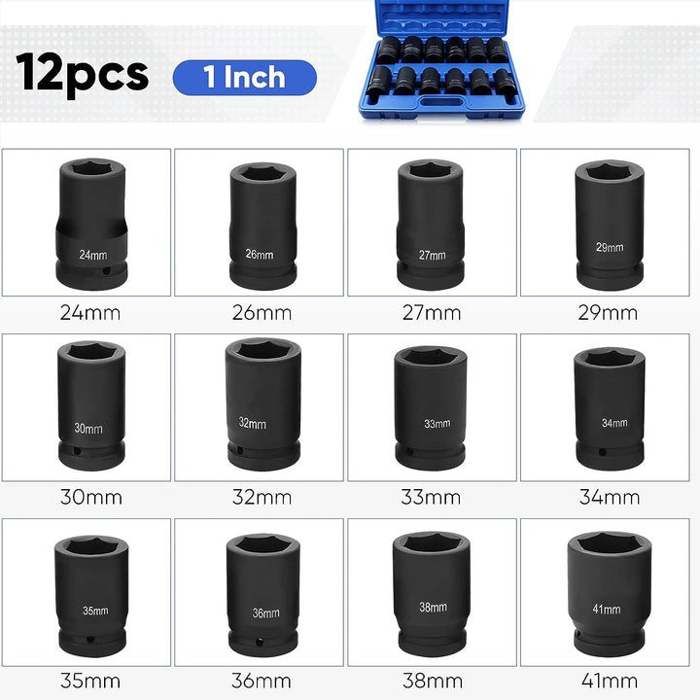The height and width of the screenshot is (700, 700).
Task: Click the 36mm socket image
Action: pyautogui.click(x=259, y=592)
